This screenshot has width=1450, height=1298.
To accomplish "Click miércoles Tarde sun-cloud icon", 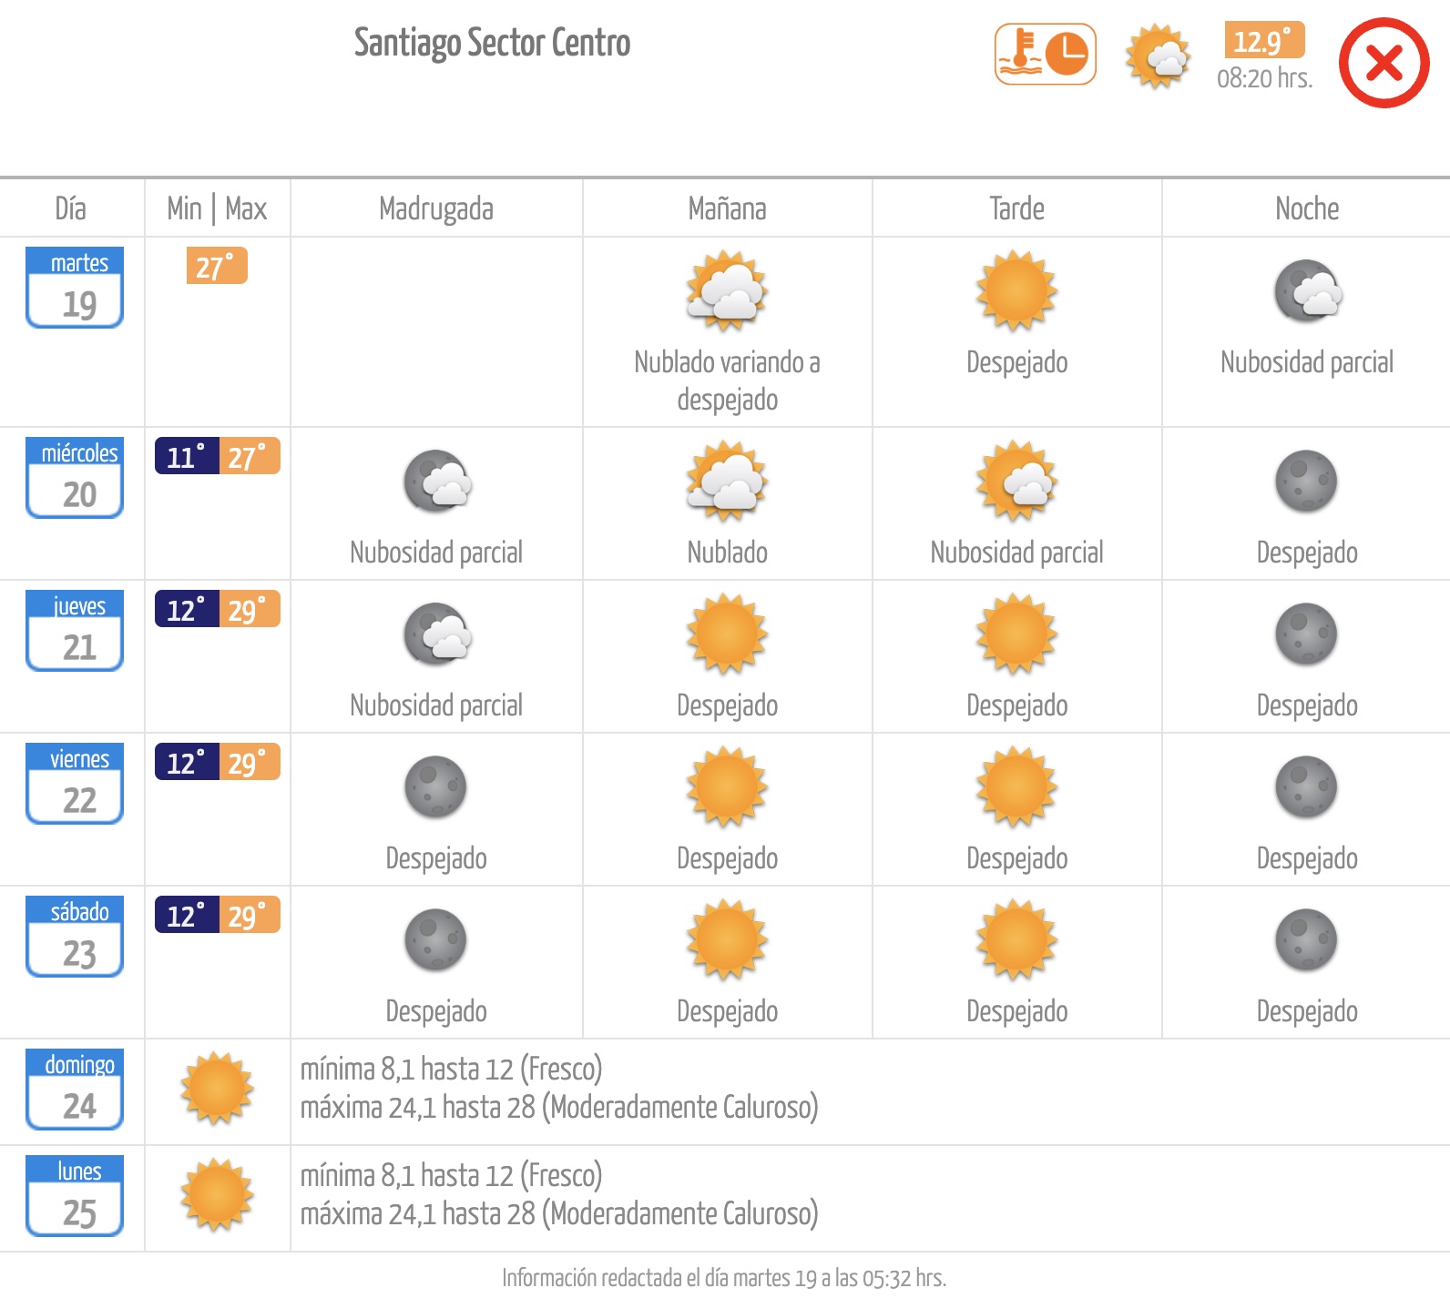I will coord(1016,482).
